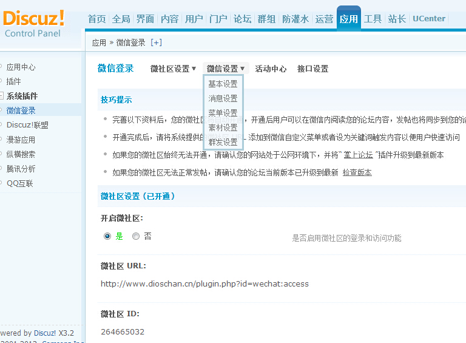The image size is (466, 343).
Task: Choose 基本设置 from the dropdown
Action: click(223, 84)
